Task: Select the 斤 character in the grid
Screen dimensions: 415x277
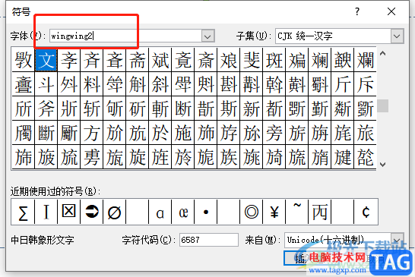Action: tap(343, 84)
